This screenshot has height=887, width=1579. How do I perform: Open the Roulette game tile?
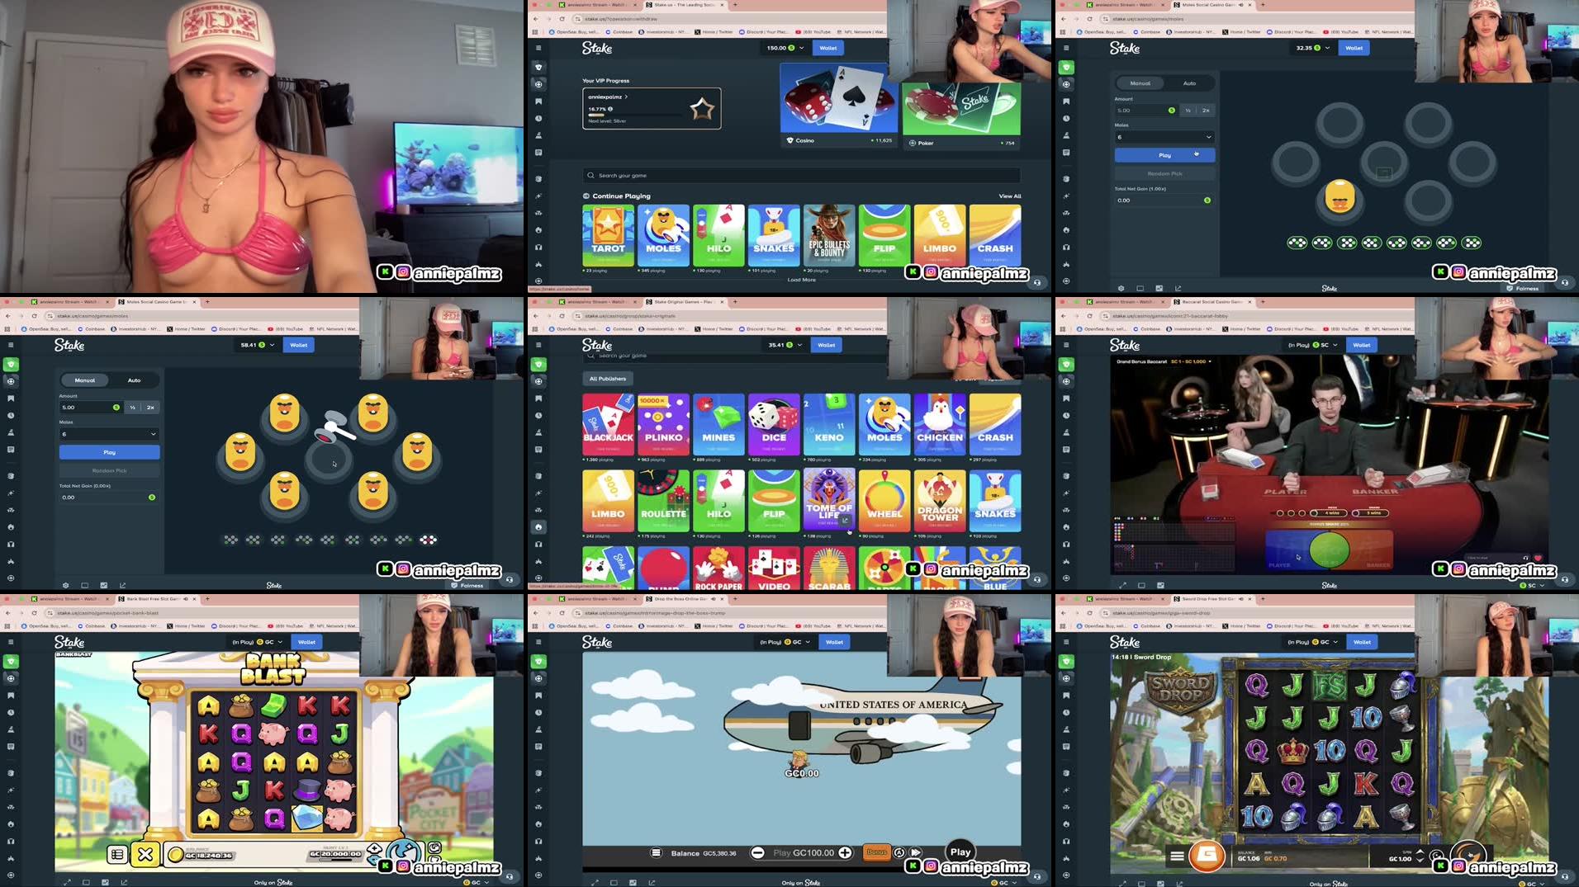pyautogui.click(x=663, y=501)
